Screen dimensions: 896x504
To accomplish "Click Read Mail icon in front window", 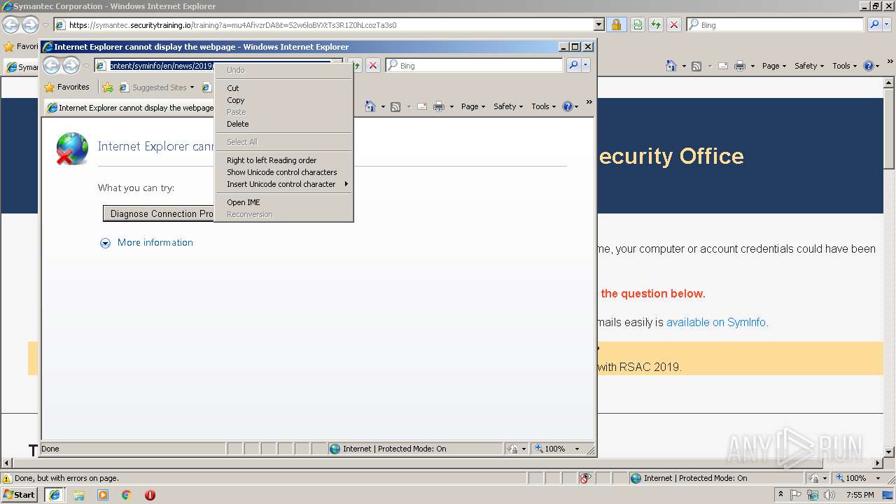I will pos(422,106).
